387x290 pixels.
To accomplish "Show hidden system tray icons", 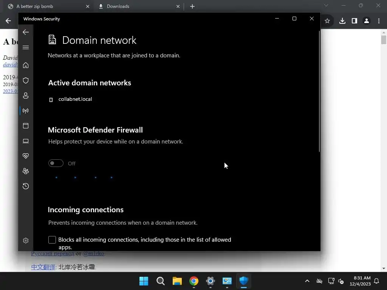I will tap(307, 281).
